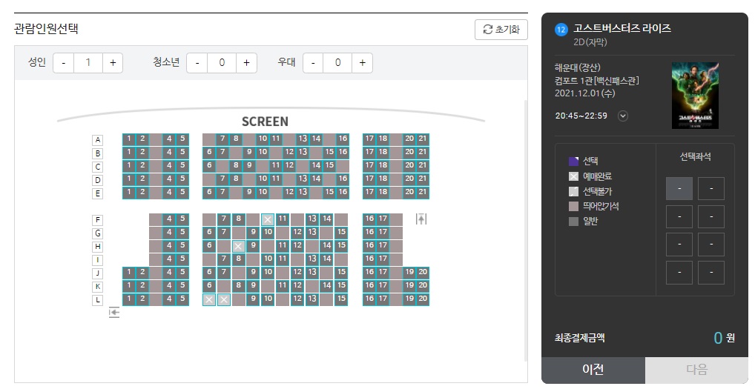Click the booked X seat in row F

(x=268, y=220)
